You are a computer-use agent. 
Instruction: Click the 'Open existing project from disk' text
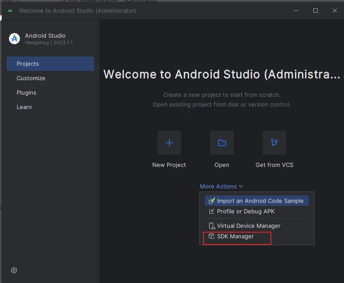222,105
